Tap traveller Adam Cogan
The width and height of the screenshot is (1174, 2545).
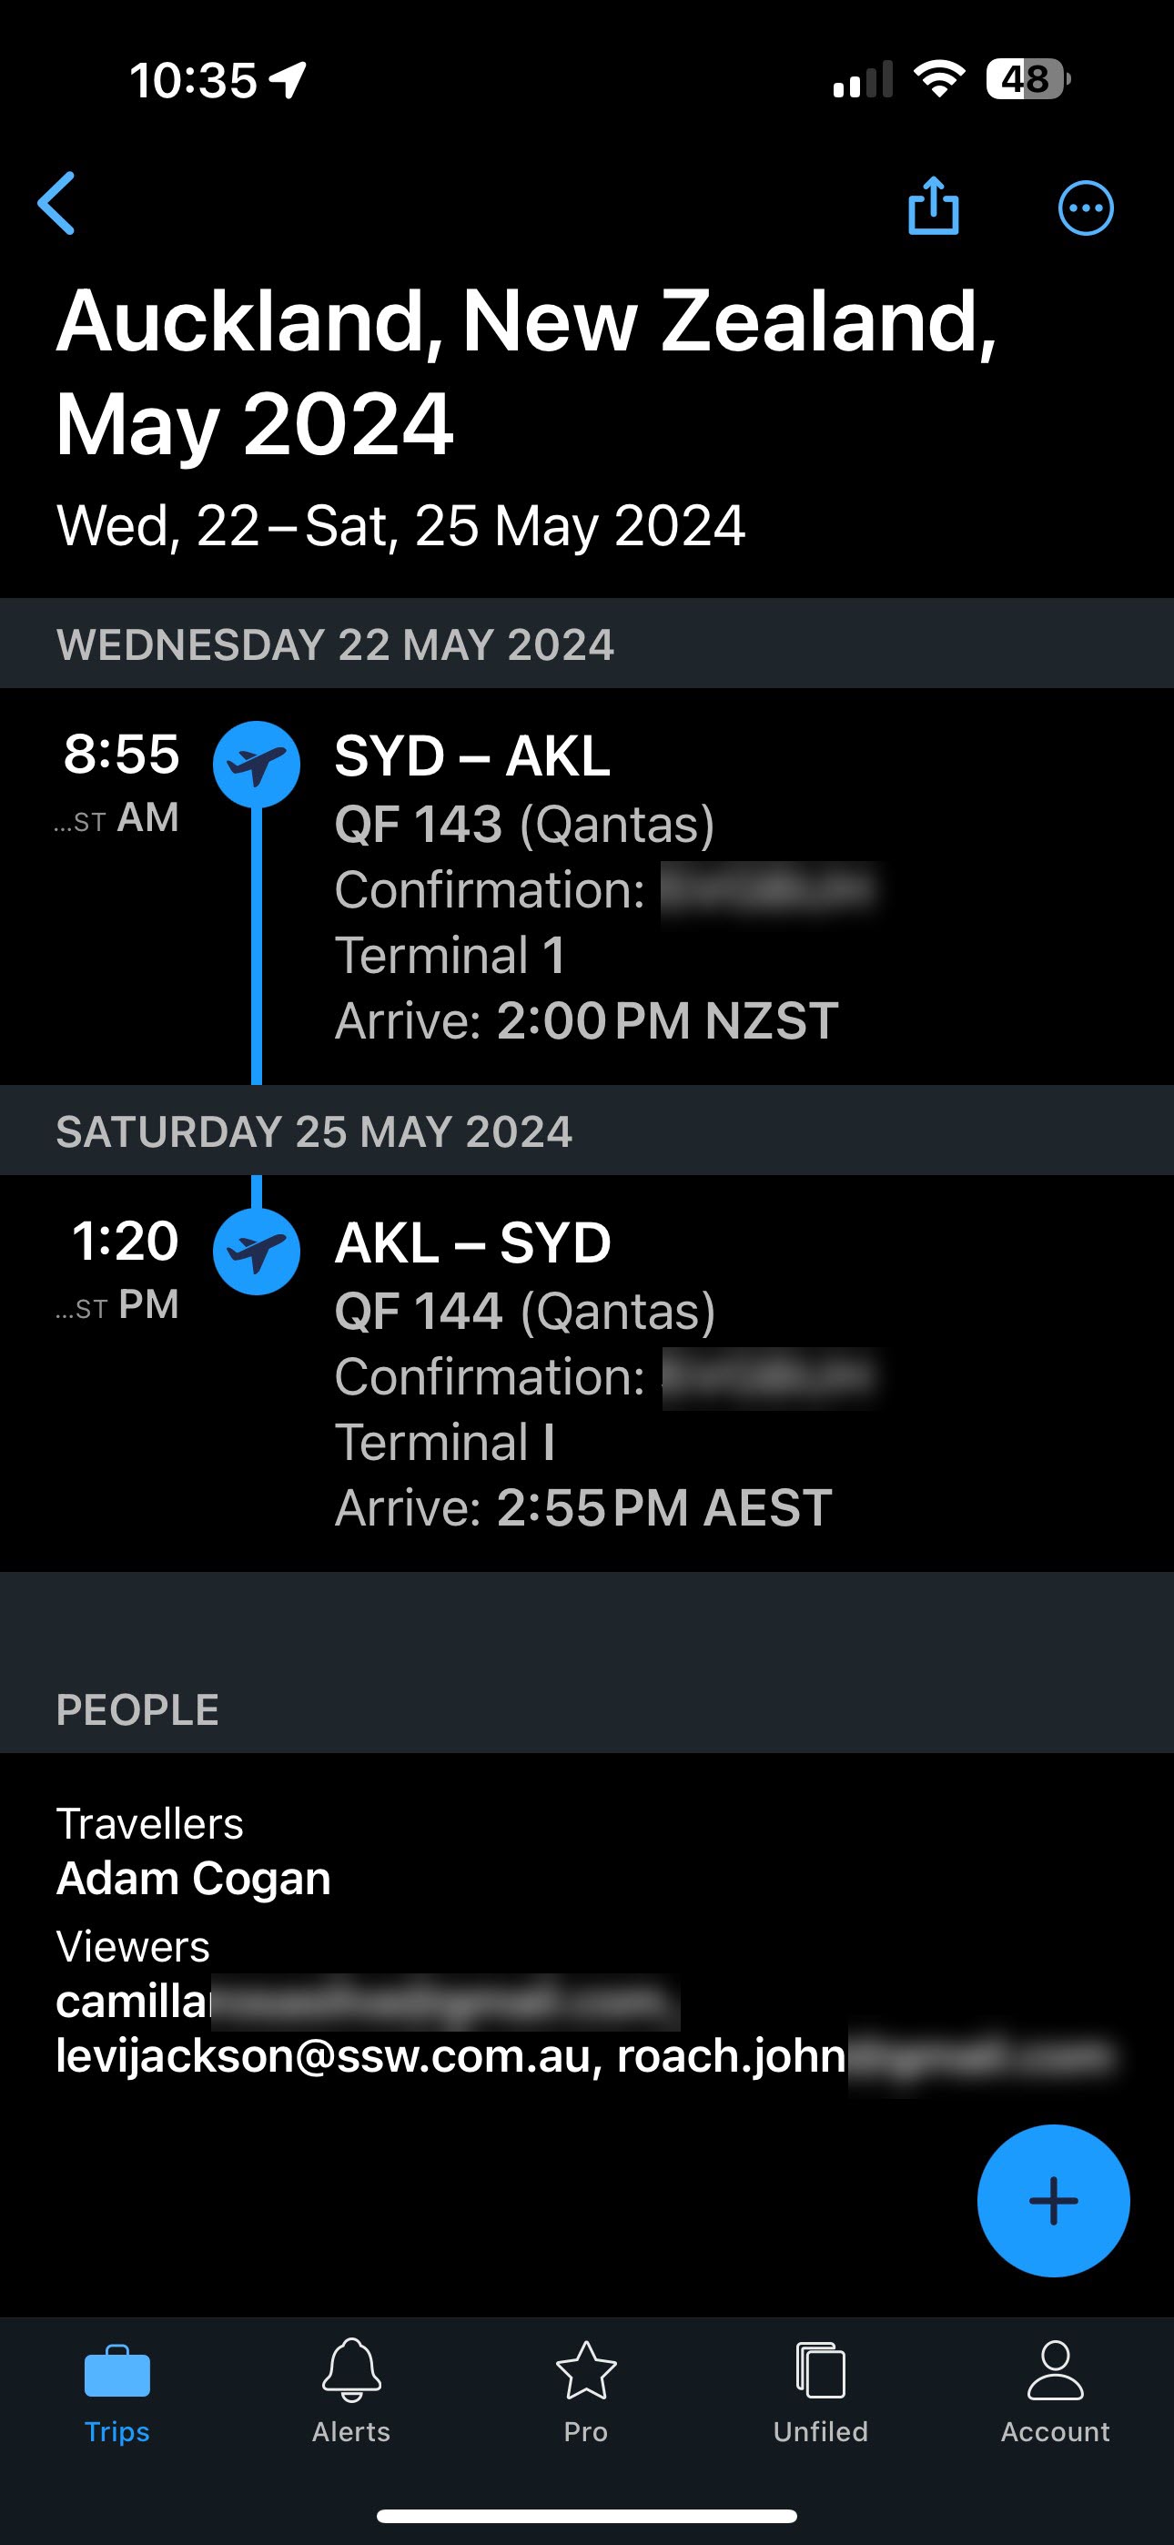pos(194,1878)
